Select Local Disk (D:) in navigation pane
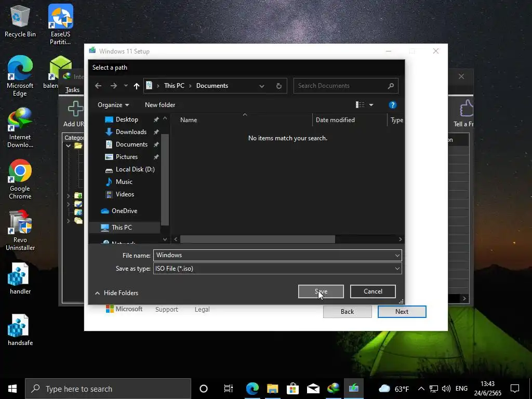This screenshot has width=532, height=399. coord(135,169)
